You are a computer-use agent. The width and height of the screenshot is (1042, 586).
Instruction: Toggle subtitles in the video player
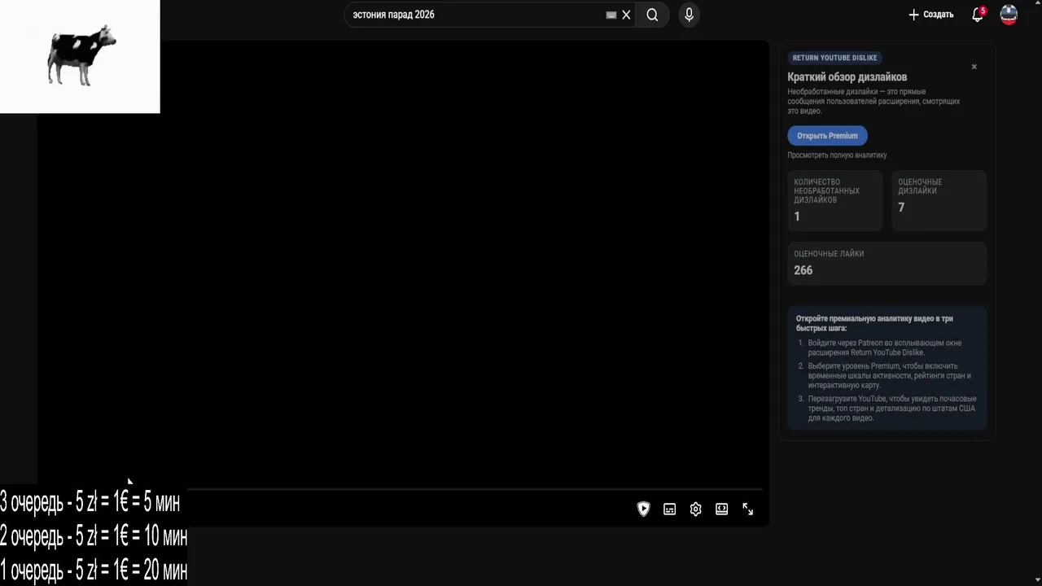pyautogui.click(x=669, y=509)
